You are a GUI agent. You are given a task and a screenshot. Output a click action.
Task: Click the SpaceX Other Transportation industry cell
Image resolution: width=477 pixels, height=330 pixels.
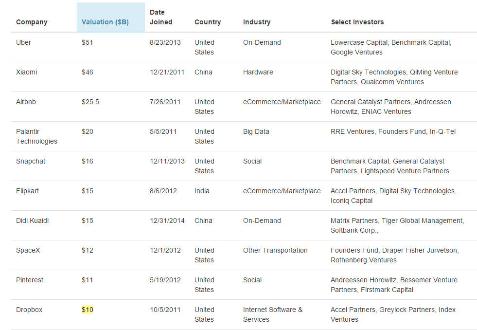(275, 250)
